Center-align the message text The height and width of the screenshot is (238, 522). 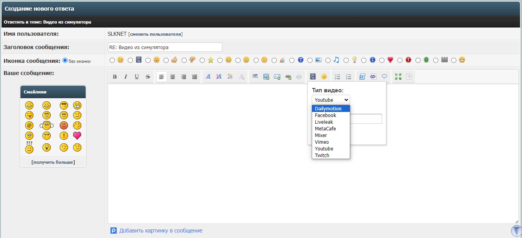click(x=172, y=77)
